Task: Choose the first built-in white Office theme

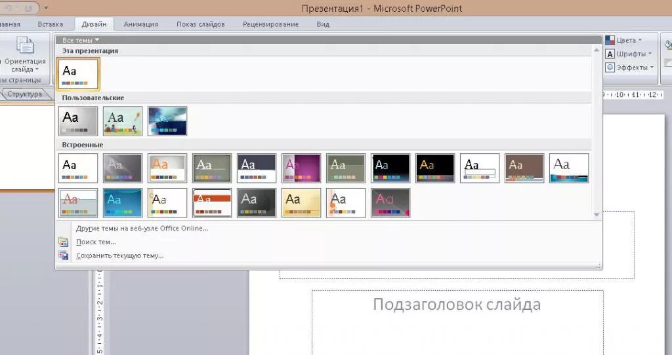Action: click(x=78, y=168)
